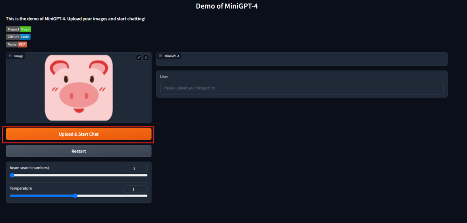
Task: Adjust the beam search numbers slider
Action: [x=78, y=175]
